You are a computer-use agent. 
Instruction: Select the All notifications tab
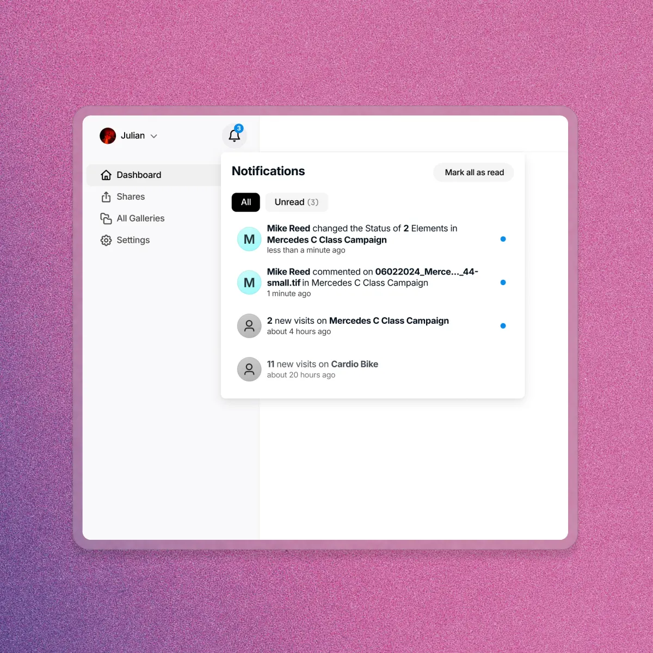pos(245,202)
